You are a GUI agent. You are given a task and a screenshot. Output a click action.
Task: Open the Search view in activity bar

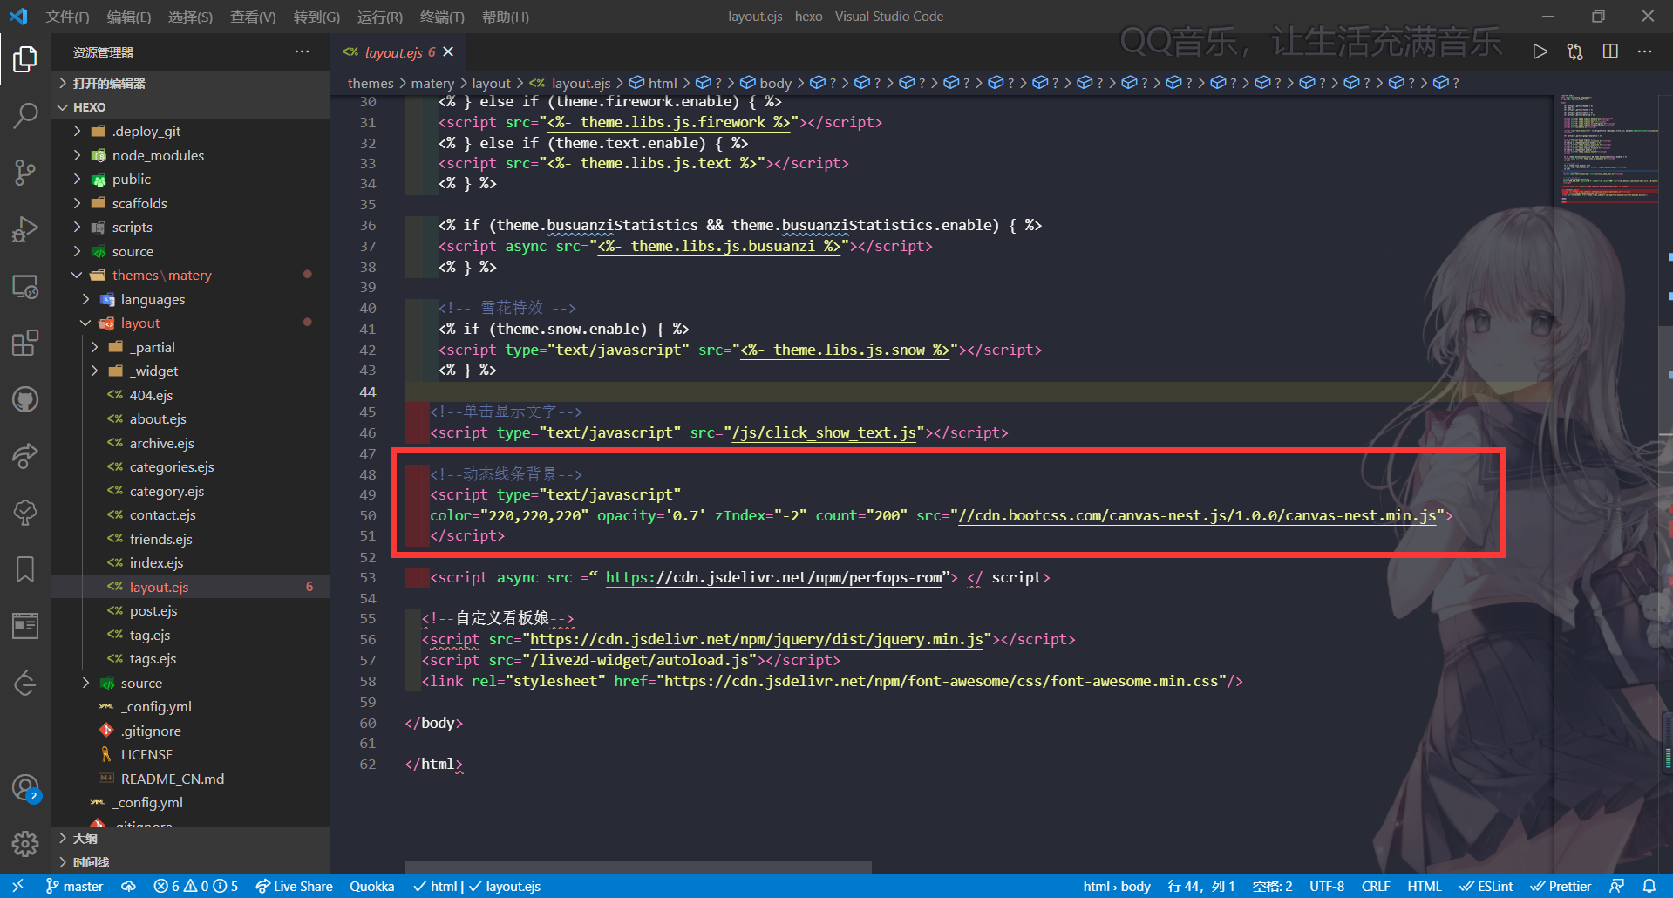[25, 115]
